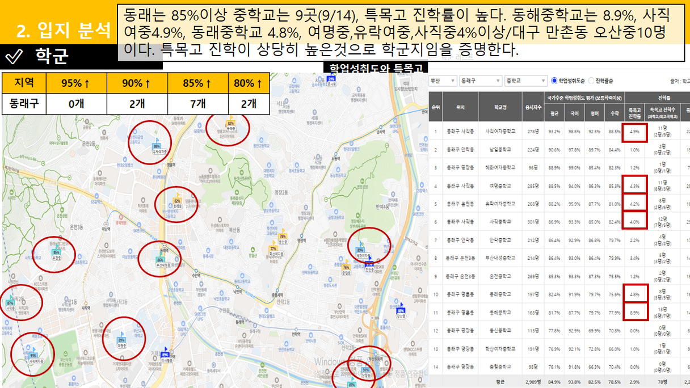Select the 여명중 89% flag marker

tap(121, 340)
